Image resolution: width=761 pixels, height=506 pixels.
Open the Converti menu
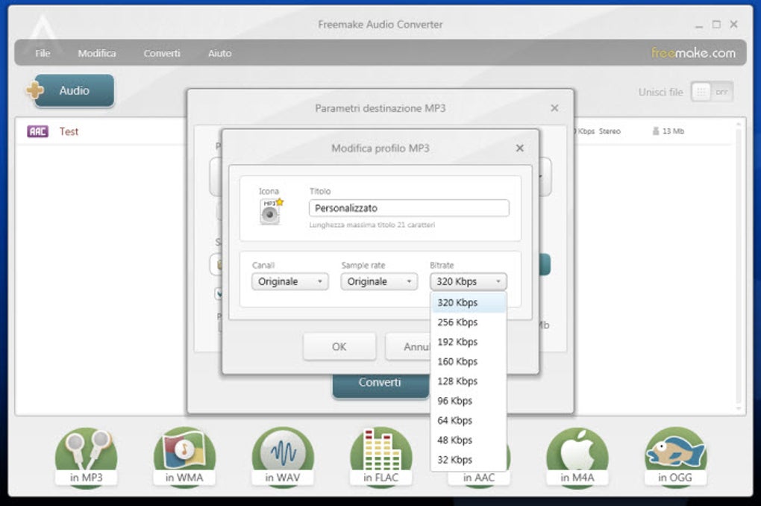click(x=162, y=54)
